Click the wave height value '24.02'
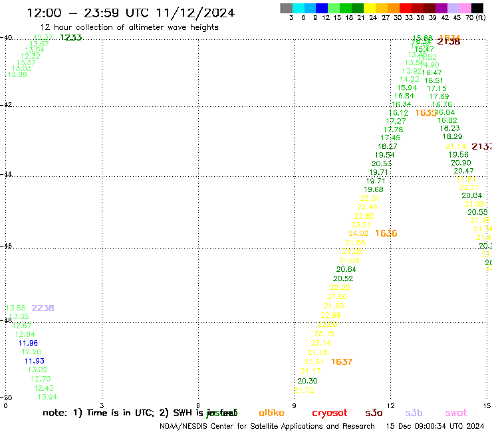492x432 pixels. [x=358, y=233]
